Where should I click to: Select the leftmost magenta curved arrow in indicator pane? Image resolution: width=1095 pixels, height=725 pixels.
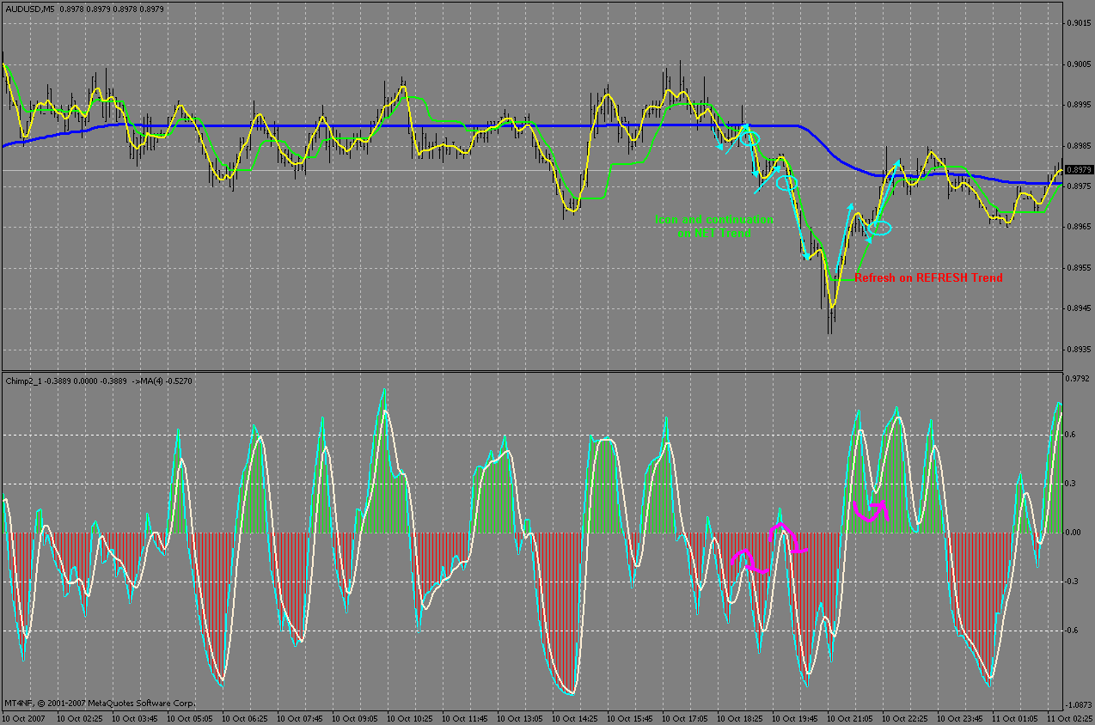(x=749, y=561)
